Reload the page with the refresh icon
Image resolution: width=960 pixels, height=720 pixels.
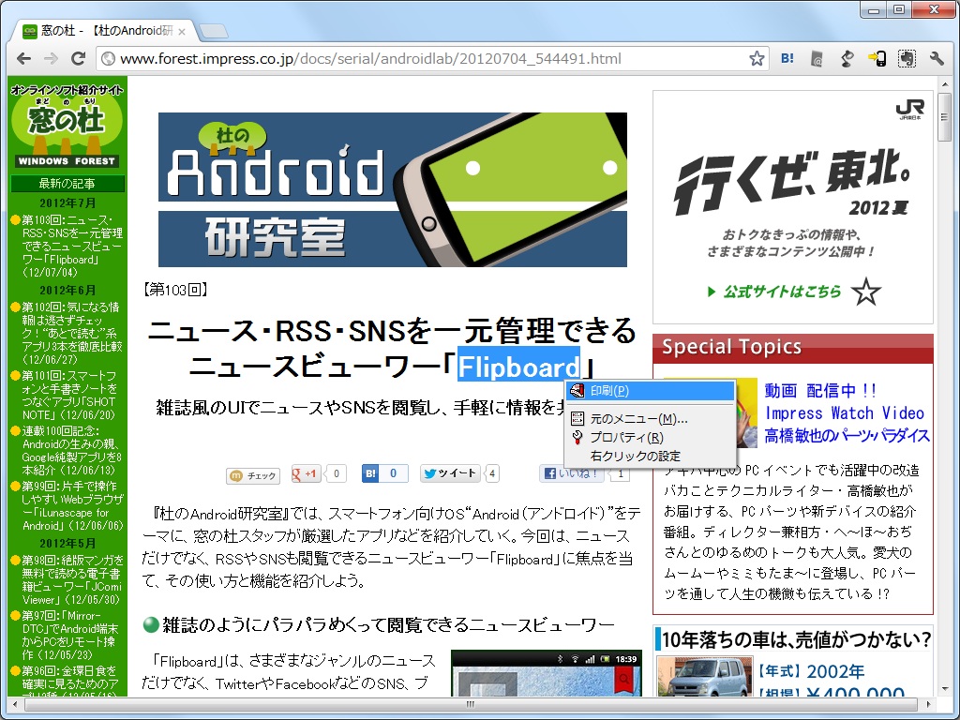tap(78, 59)
